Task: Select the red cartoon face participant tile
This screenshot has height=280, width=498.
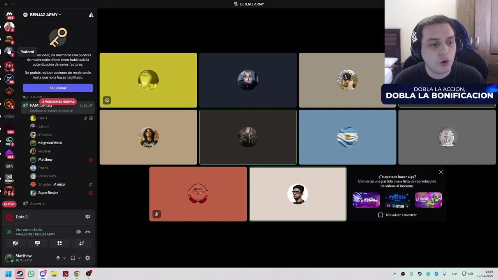Action: tap(198, 194)
